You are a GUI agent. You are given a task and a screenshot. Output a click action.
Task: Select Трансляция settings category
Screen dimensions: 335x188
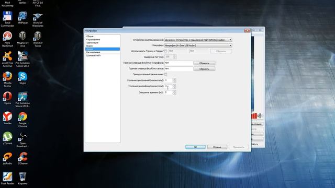coord(103,43)
